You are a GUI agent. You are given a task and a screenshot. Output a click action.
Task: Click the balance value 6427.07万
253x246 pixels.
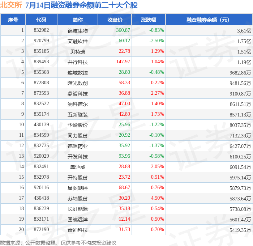coord(240,146)
